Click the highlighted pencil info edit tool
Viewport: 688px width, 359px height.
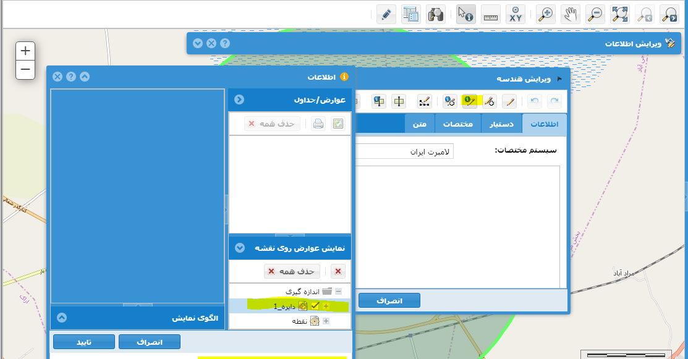click(470, 101)
